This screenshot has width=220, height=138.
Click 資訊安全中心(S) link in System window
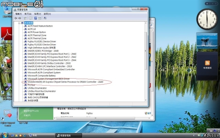point(31,111)
